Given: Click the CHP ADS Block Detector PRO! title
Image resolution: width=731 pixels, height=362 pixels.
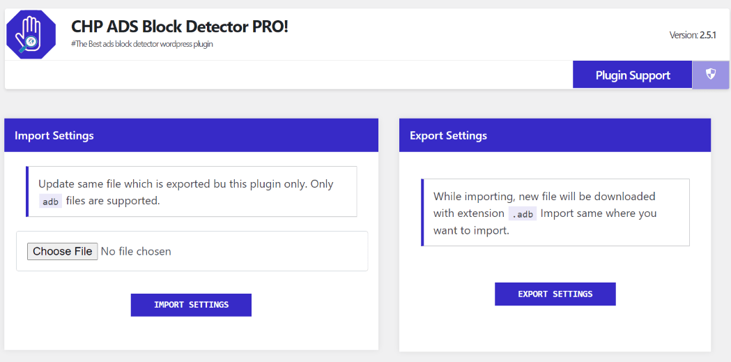Looking at the screenshot, I should coord(180,27).
